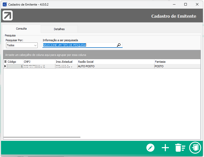
Task: Select the Consulta tab
Action: (21, 29)
